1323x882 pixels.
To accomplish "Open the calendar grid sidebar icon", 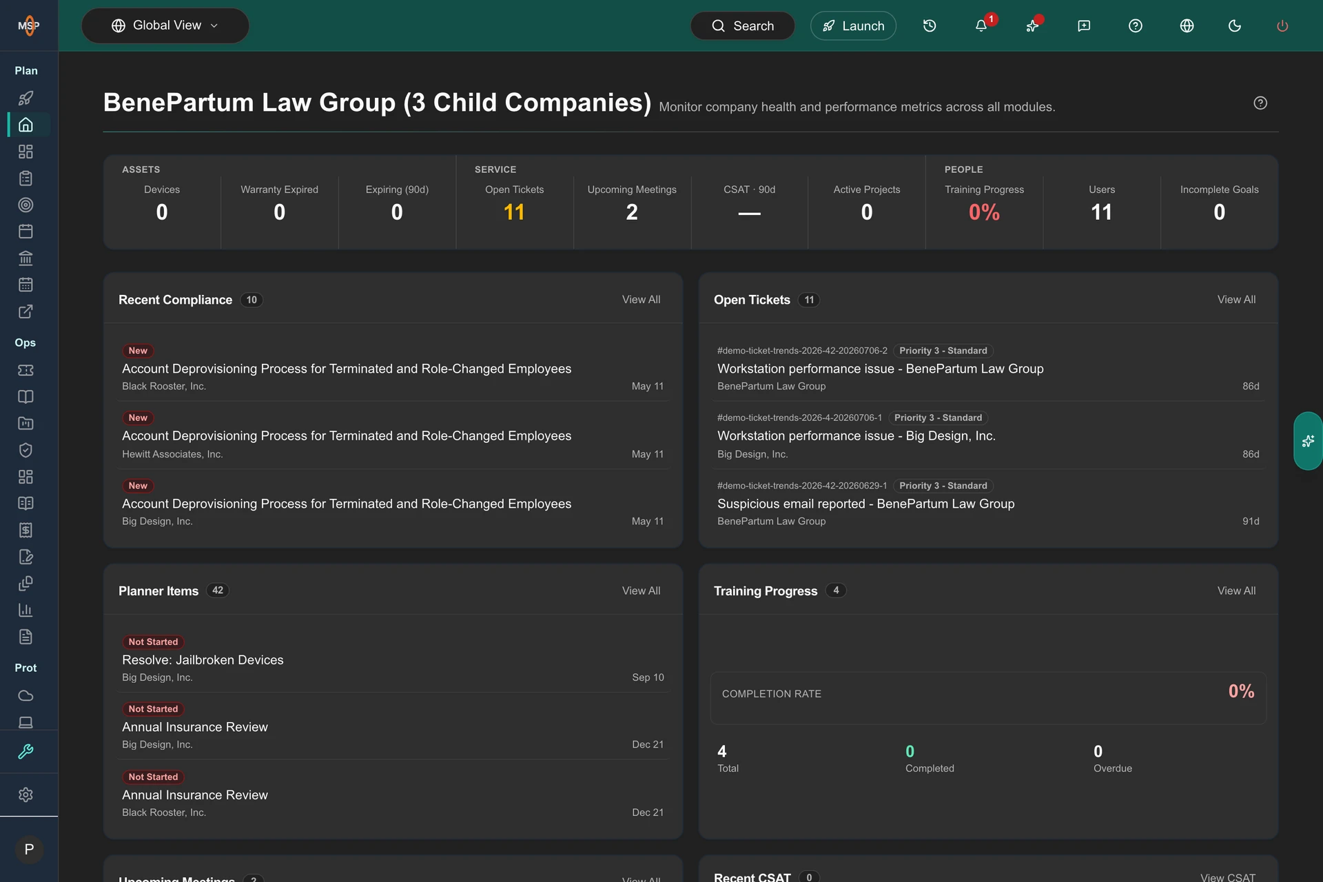I will (x=25, y=285).
